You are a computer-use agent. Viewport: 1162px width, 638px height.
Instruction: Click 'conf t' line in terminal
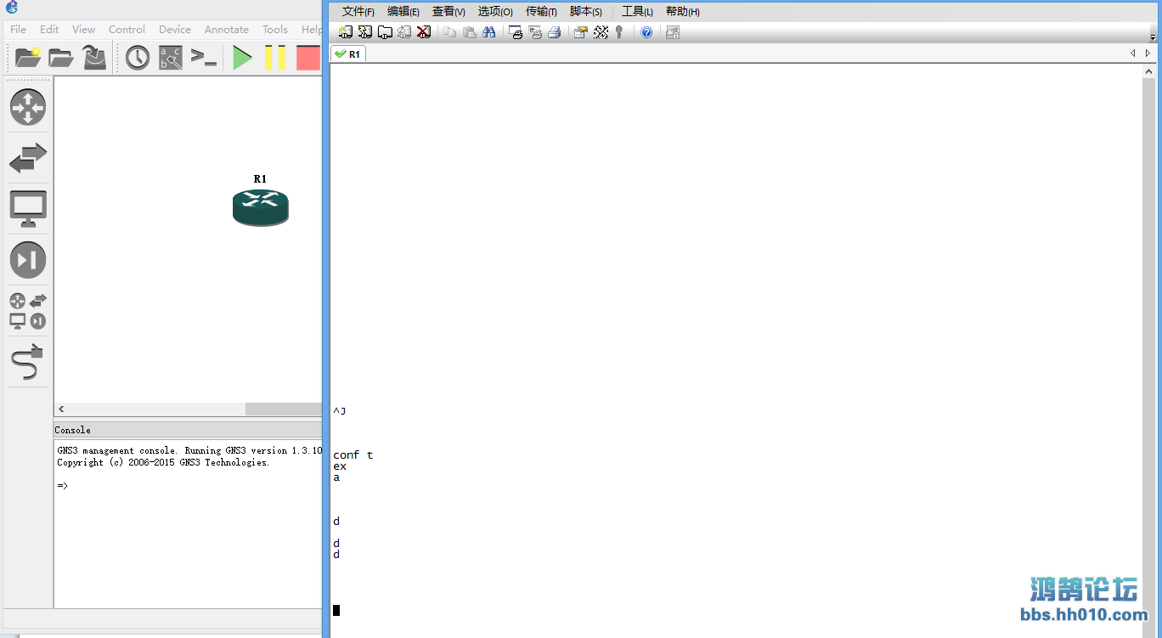point(353,455)
